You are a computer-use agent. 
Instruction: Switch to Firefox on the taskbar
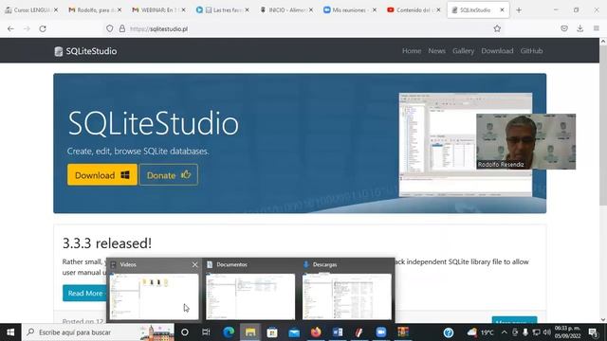[x=316, y=332]
